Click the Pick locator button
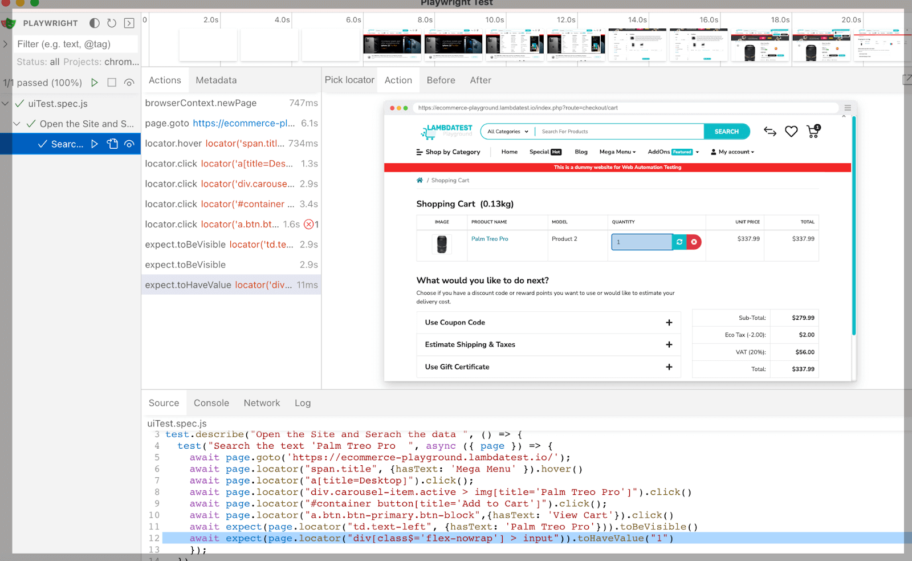 coord(349,80)
